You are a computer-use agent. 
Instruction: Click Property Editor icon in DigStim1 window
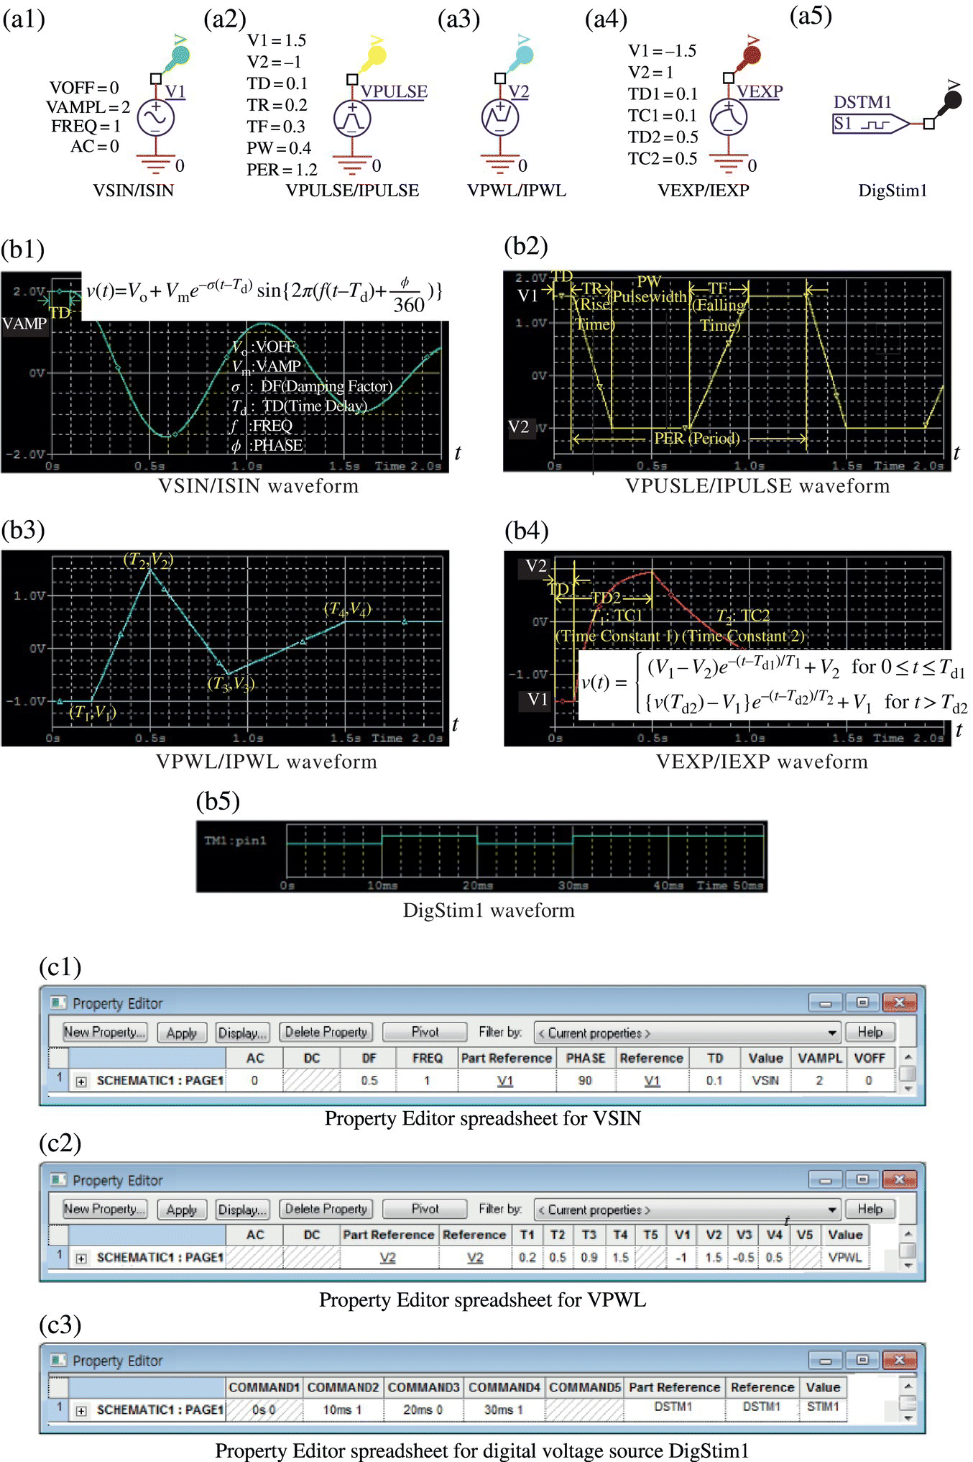click(x=57, y=1360)
